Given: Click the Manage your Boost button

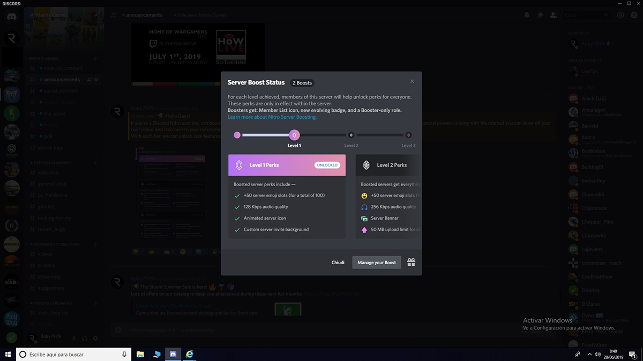Looking at the screenshot, I should coord(377,263).
